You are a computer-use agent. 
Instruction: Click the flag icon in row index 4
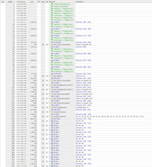[52, 11]
